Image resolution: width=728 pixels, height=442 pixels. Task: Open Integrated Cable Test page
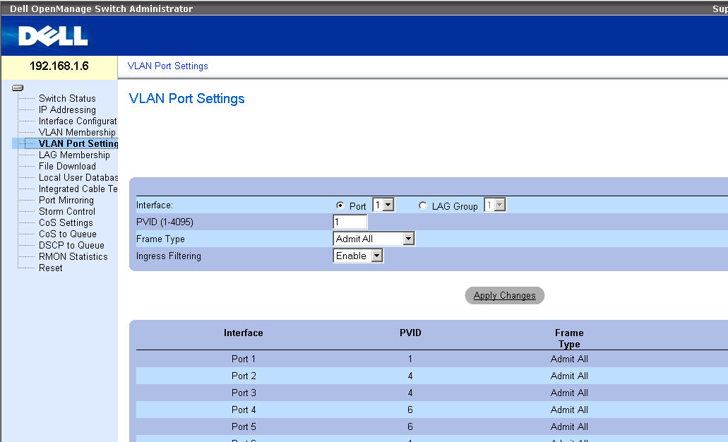pyautogui.click(x=78, y=189)
